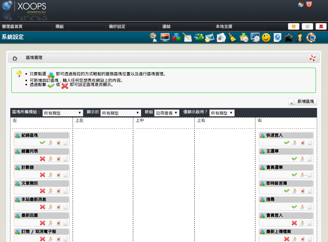
Task: Toggle the green checkmark for 快速登入 block
Action: (287, 143)
